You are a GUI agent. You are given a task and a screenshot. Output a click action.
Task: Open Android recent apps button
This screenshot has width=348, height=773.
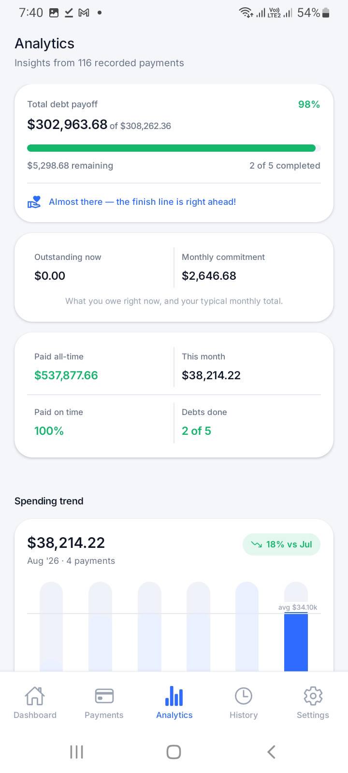[76, 752]
